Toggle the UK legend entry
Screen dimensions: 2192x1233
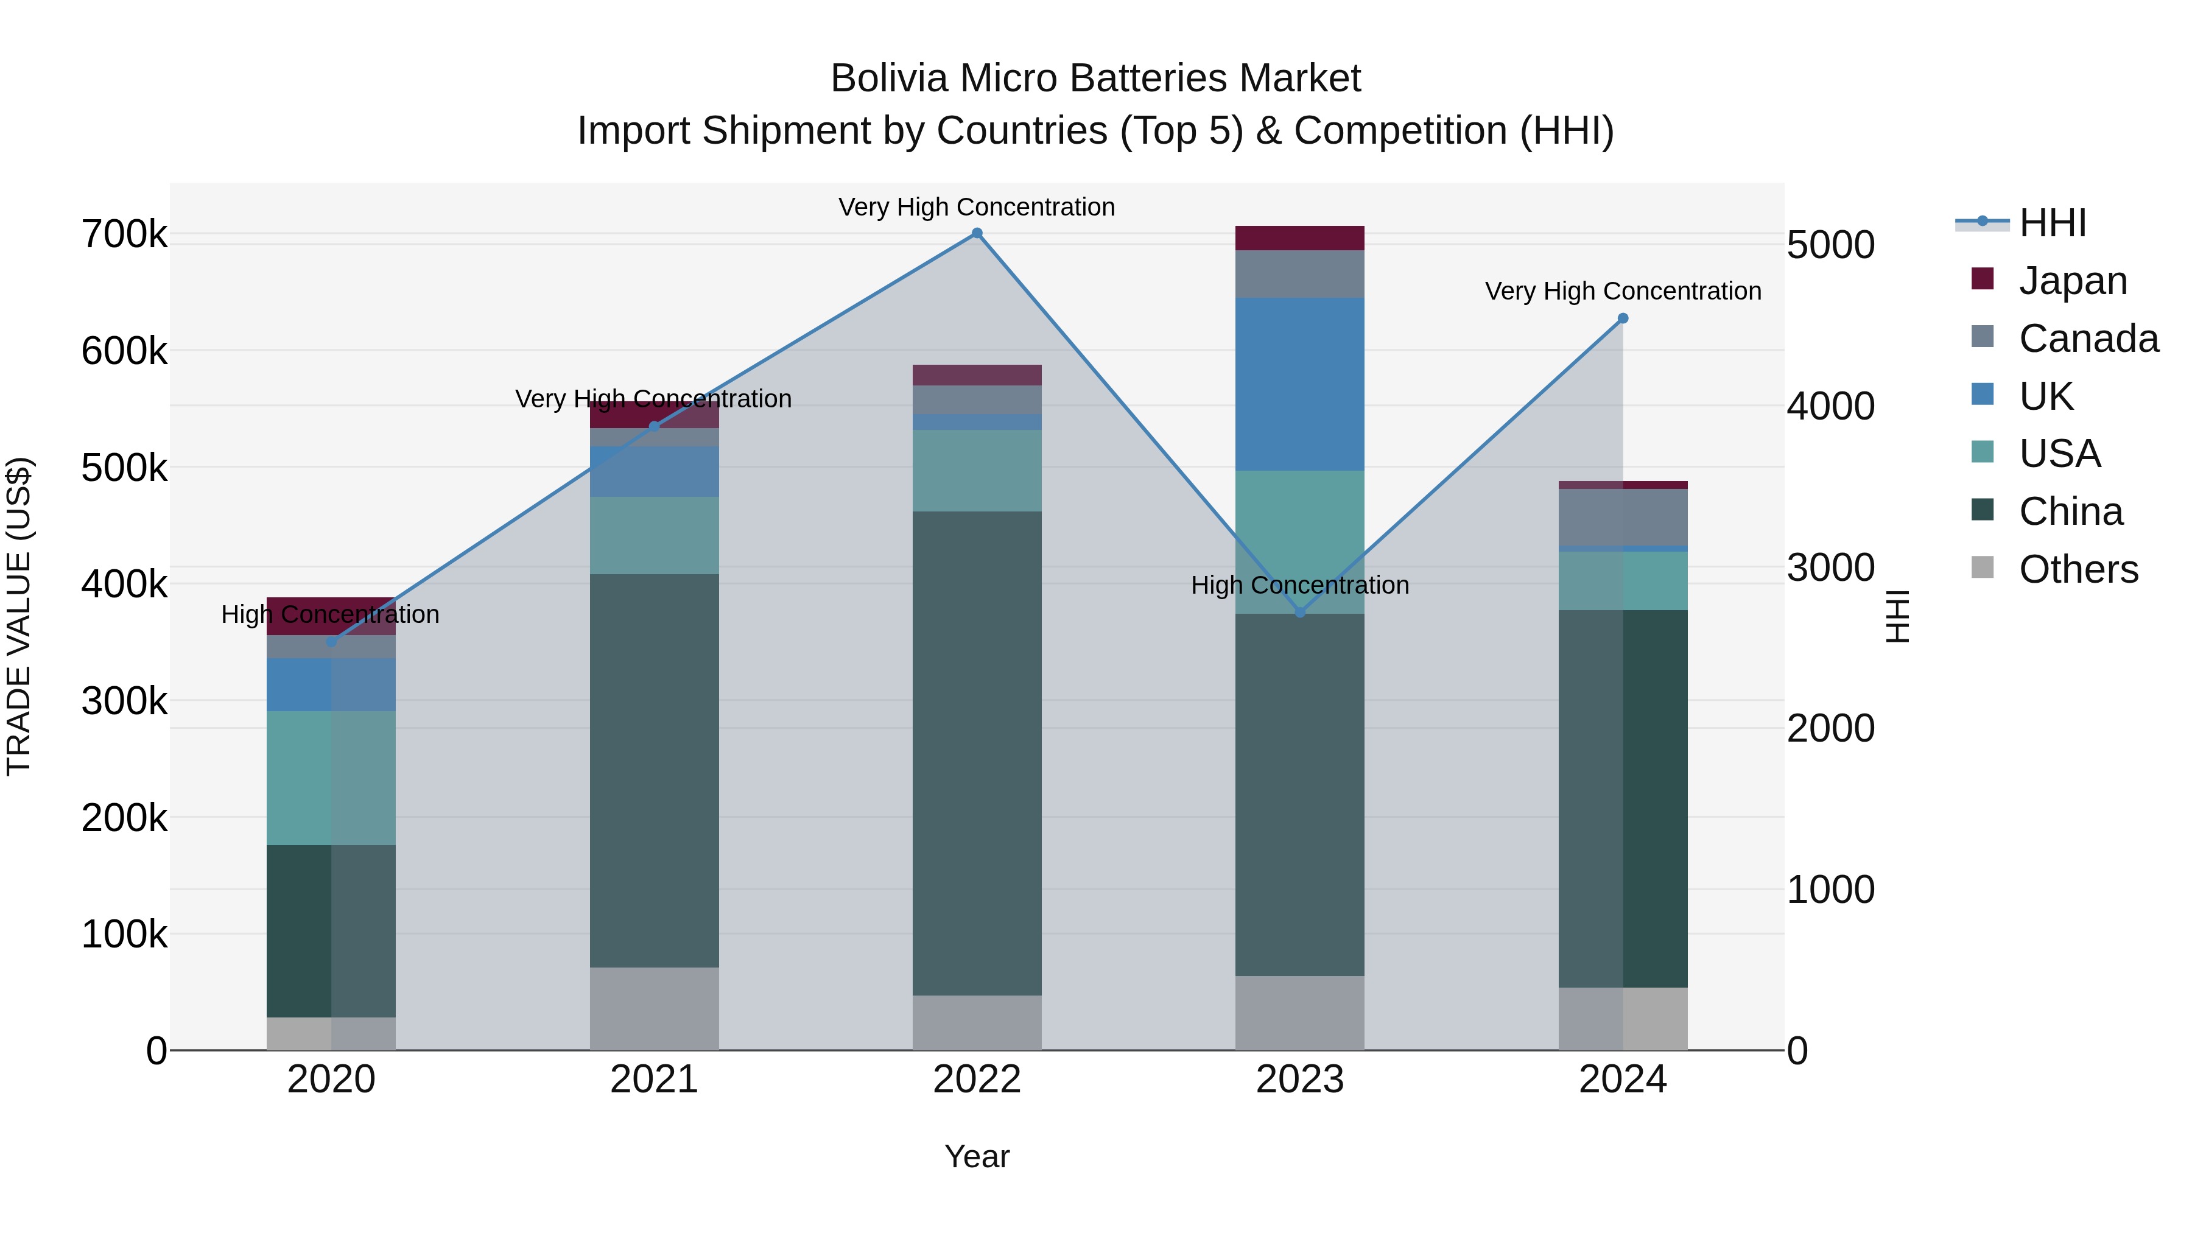point(2023,396)
